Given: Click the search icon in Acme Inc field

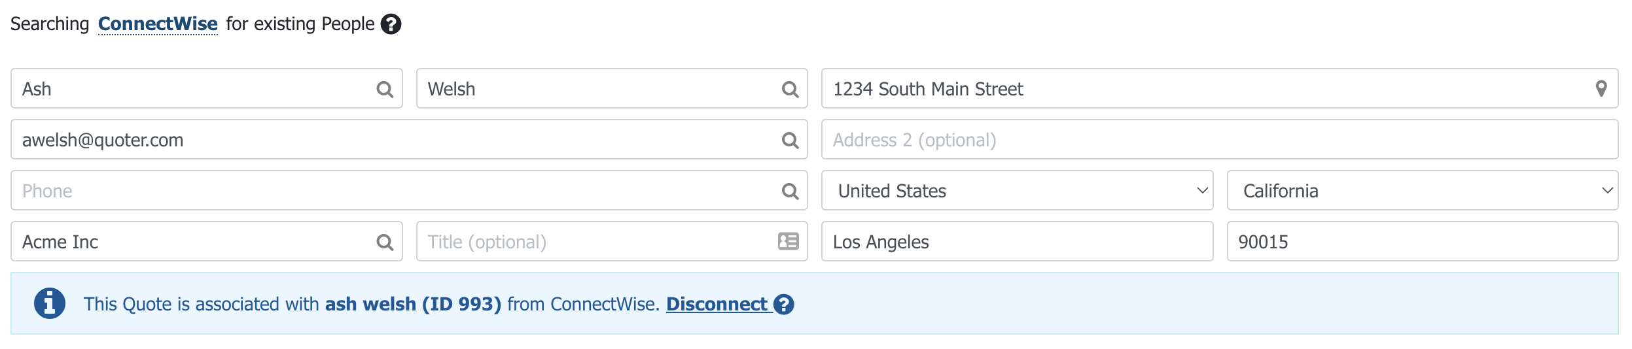Looking at the screenshot, I should tap(385, 242).
